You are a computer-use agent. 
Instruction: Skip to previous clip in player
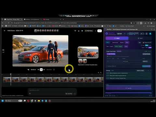point(38,70)
